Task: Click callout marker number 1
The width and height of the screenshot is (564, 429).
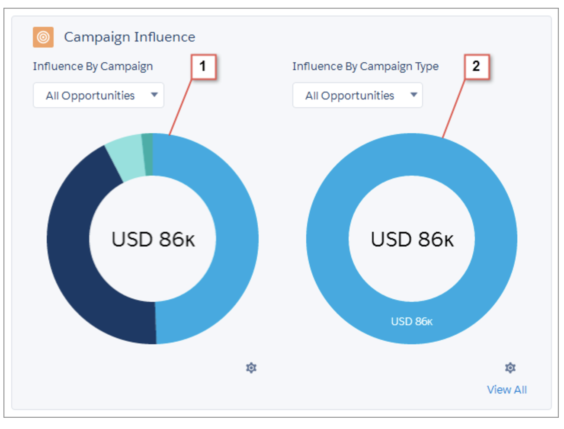Action: [203, 66]
